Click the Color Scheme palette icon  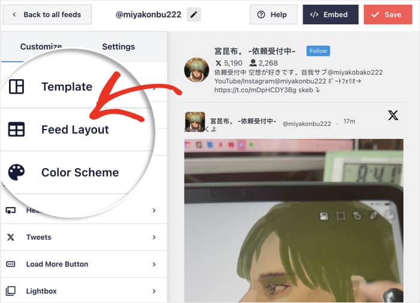[x=17, y=173]
